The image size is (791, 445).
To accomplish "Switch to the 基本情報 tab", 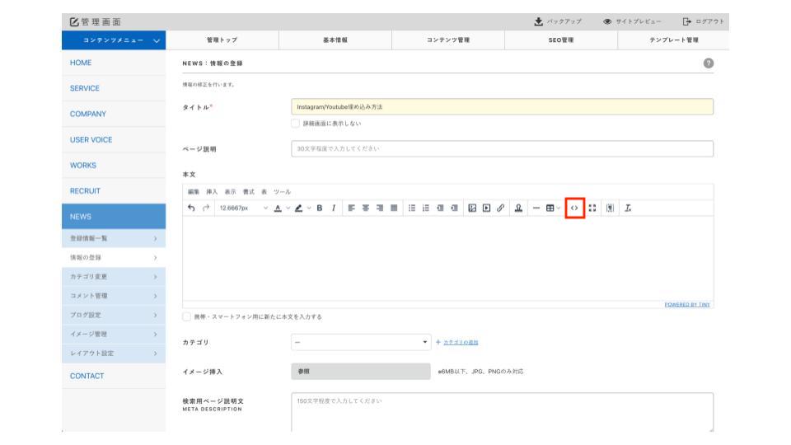I will (x=335, y=40).
